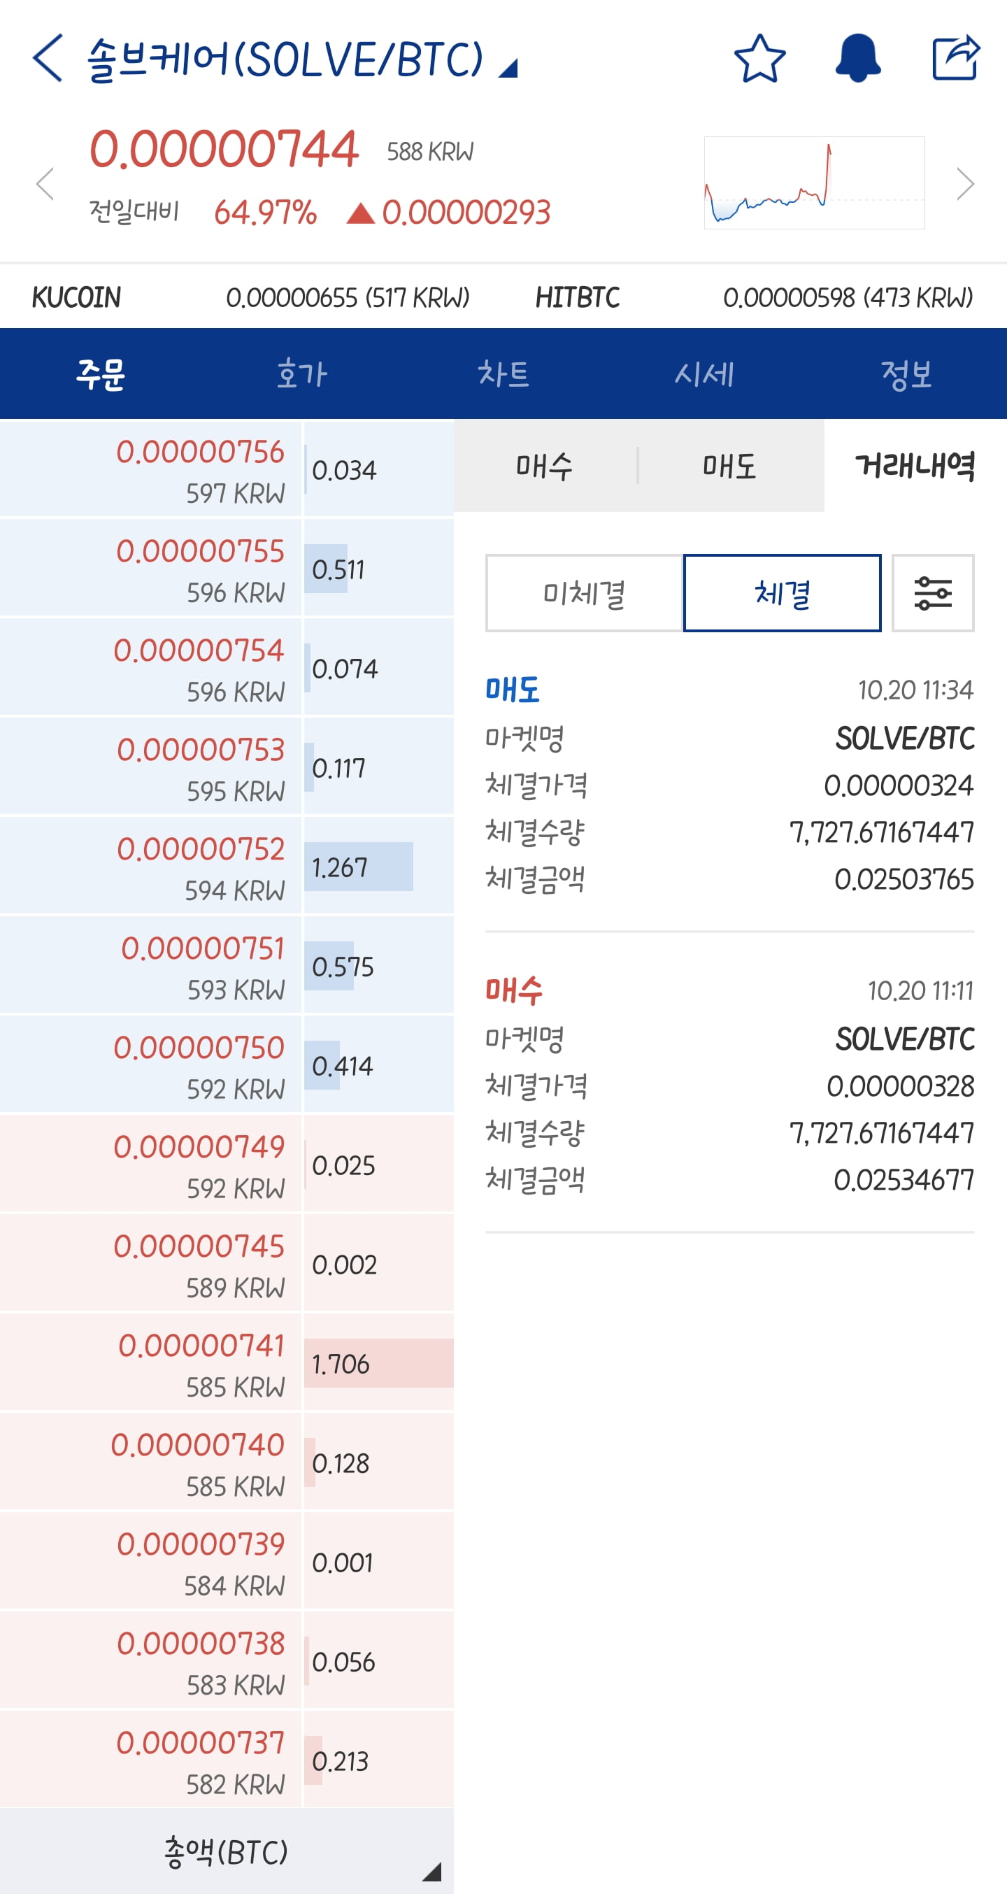1007x1894 pixels.
Task: Open the trade history filter settings icon
Action: coord(933,592)
